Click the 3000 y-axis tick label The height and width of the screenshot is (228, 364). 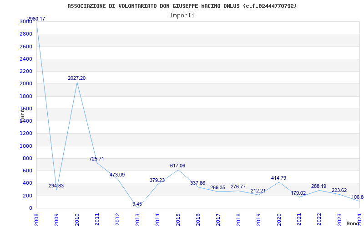click(26, 22)
